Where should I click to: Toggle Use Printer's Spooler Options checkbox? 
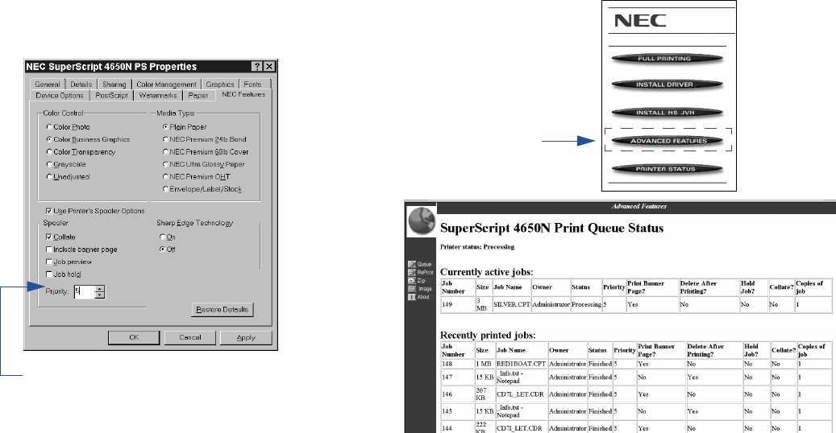[49, 211]
